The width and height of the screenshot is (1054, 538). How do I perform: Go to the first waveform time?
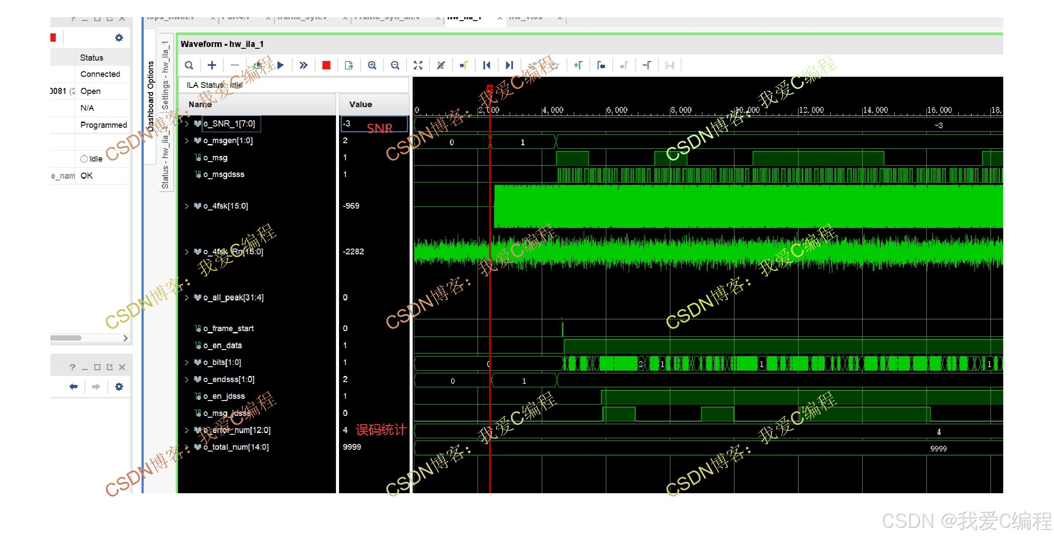(x=486, y=65)
